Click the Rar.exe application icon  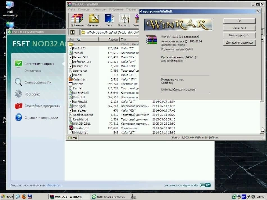pyautogui.click(x=71, y=84)
